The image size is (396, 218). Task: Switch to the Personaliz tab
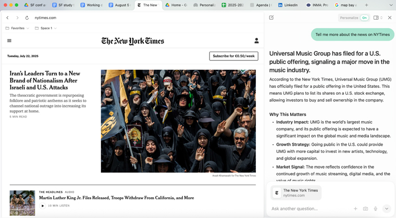point(204,5)
